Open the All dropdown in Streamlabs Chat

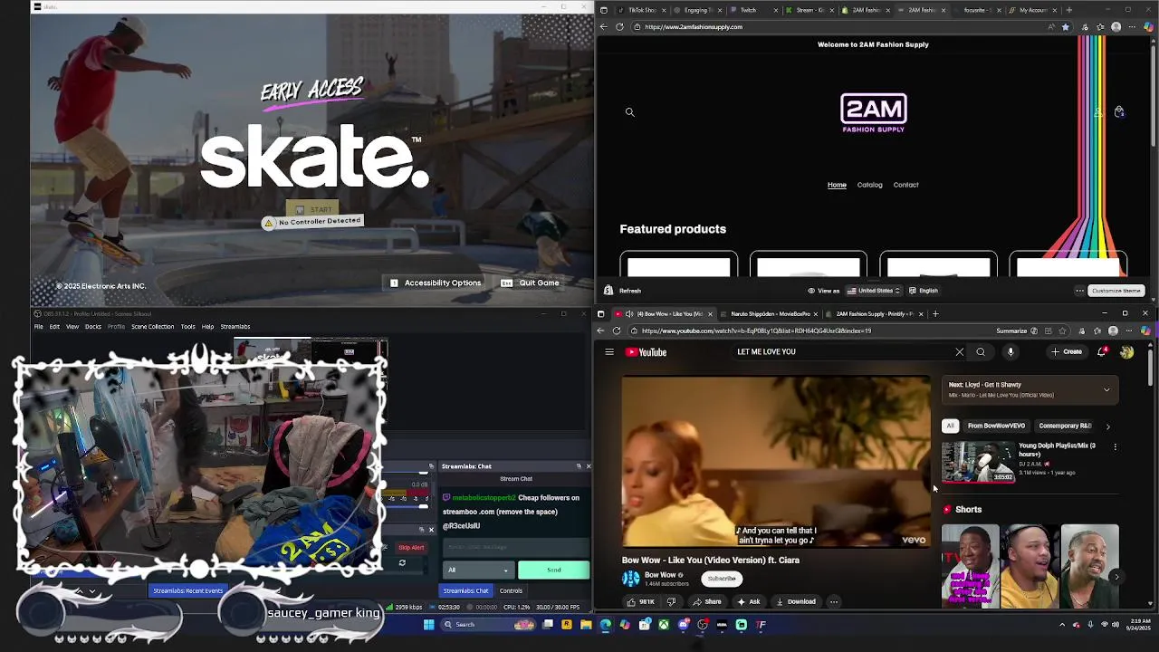click(479, 570)
